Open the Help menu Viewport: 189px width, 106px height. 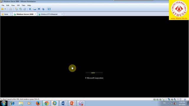point(29,5)
